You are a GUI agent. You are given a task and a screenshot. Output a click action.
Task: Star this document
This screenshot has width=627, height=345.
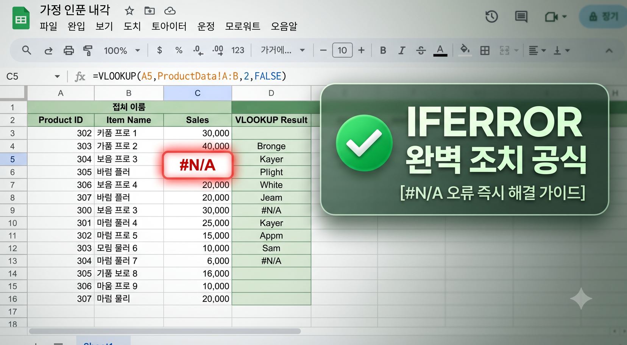click(129, 11)
